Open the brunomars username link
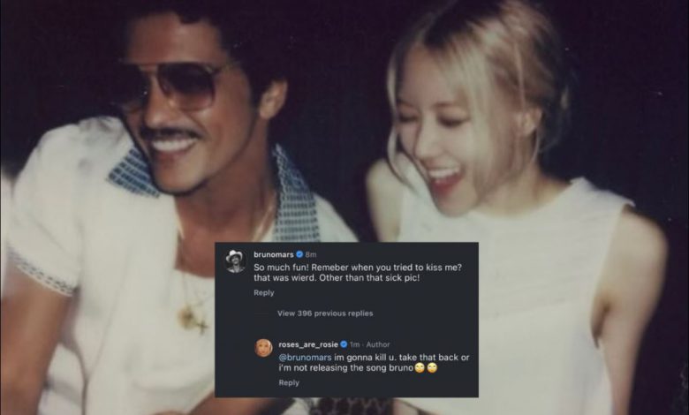689x415 pixels. [x=274, y=254]
